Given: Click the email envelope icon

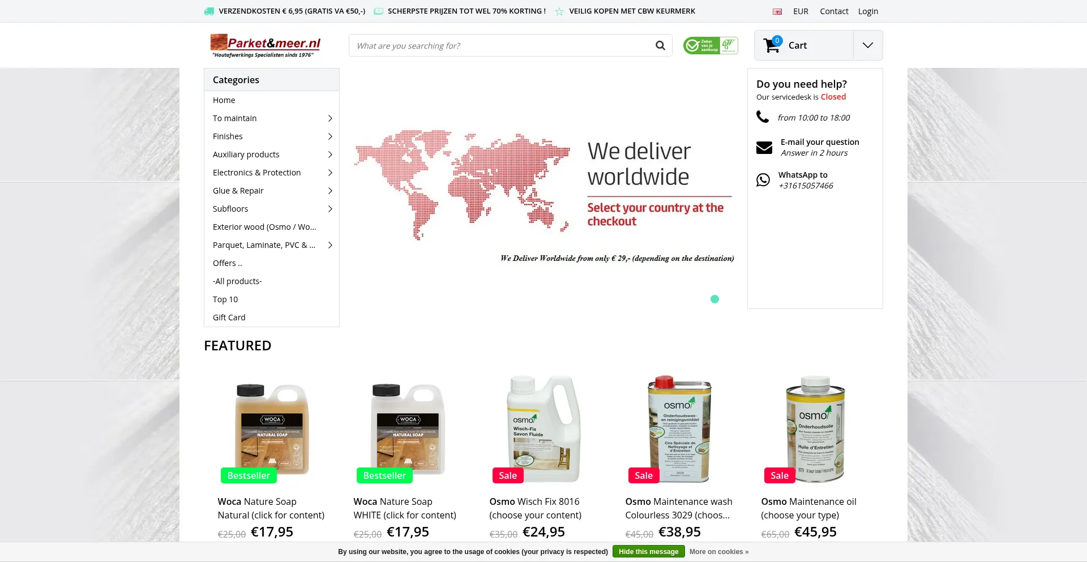Looking at the screenshot, I should click(764, 147).
